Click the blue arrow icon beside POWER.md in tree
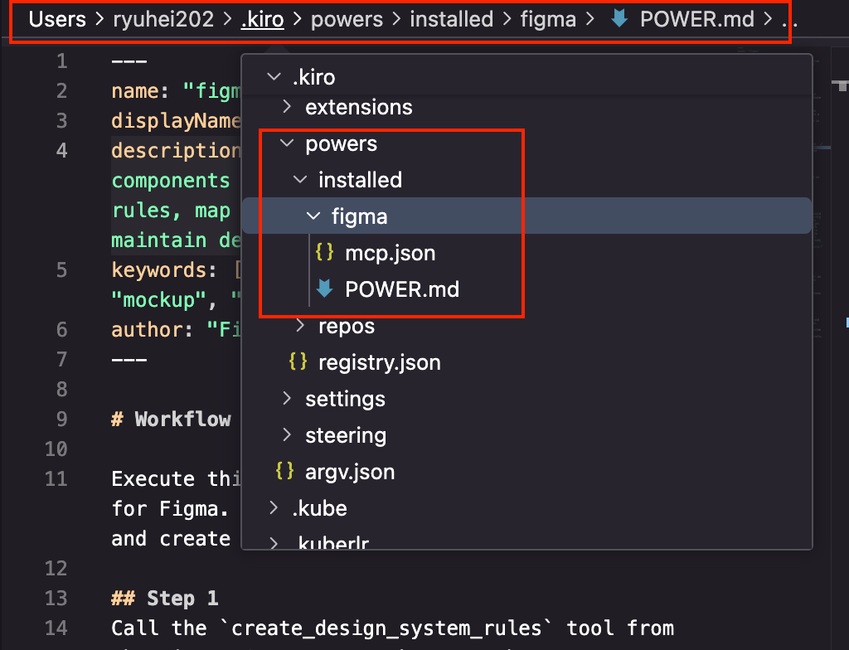 point(325,289)
